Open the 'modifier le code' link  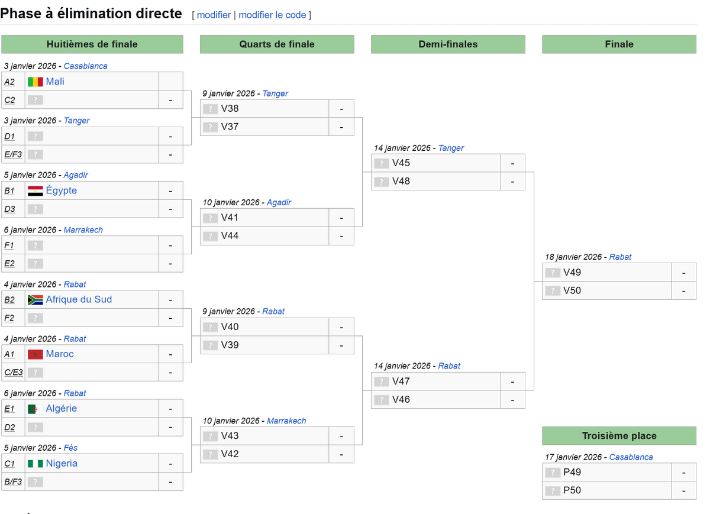tap(272, 15)
